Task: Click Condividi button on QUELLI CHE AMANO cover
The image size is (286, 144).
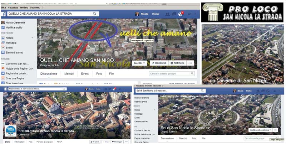Action: click(x=159, y=63)
